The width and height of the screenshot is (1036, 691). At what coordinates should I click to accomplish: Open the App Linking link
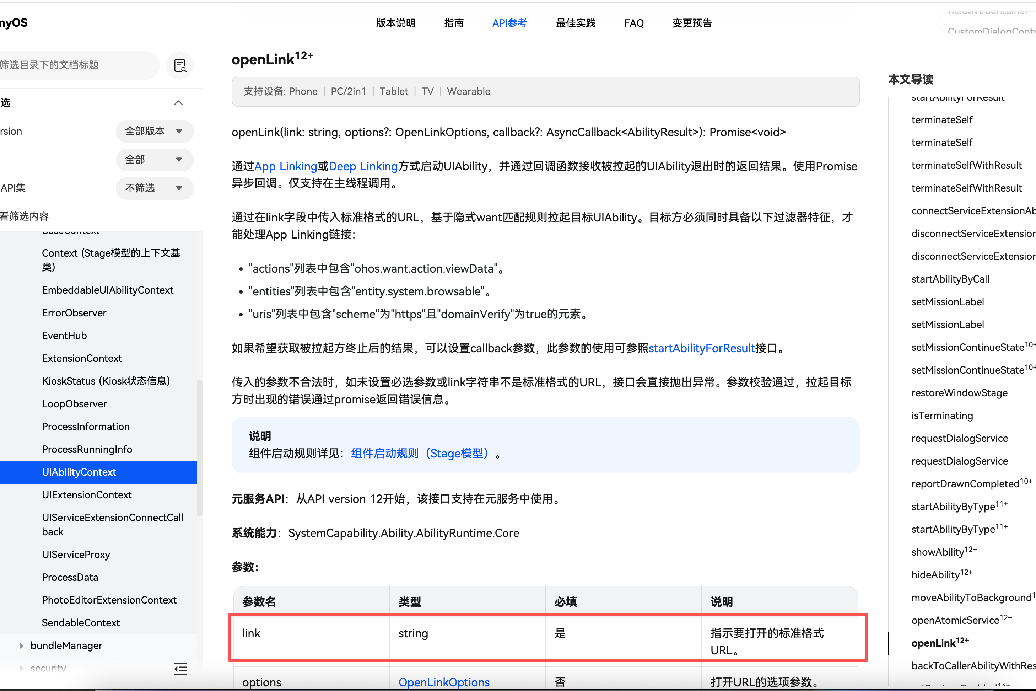285,166
